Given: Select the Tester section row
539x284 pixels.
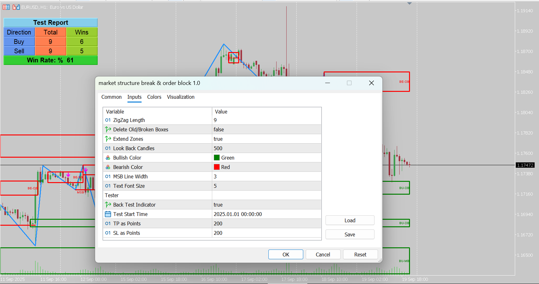Looking at the screenshot, I should coord(212,195).
